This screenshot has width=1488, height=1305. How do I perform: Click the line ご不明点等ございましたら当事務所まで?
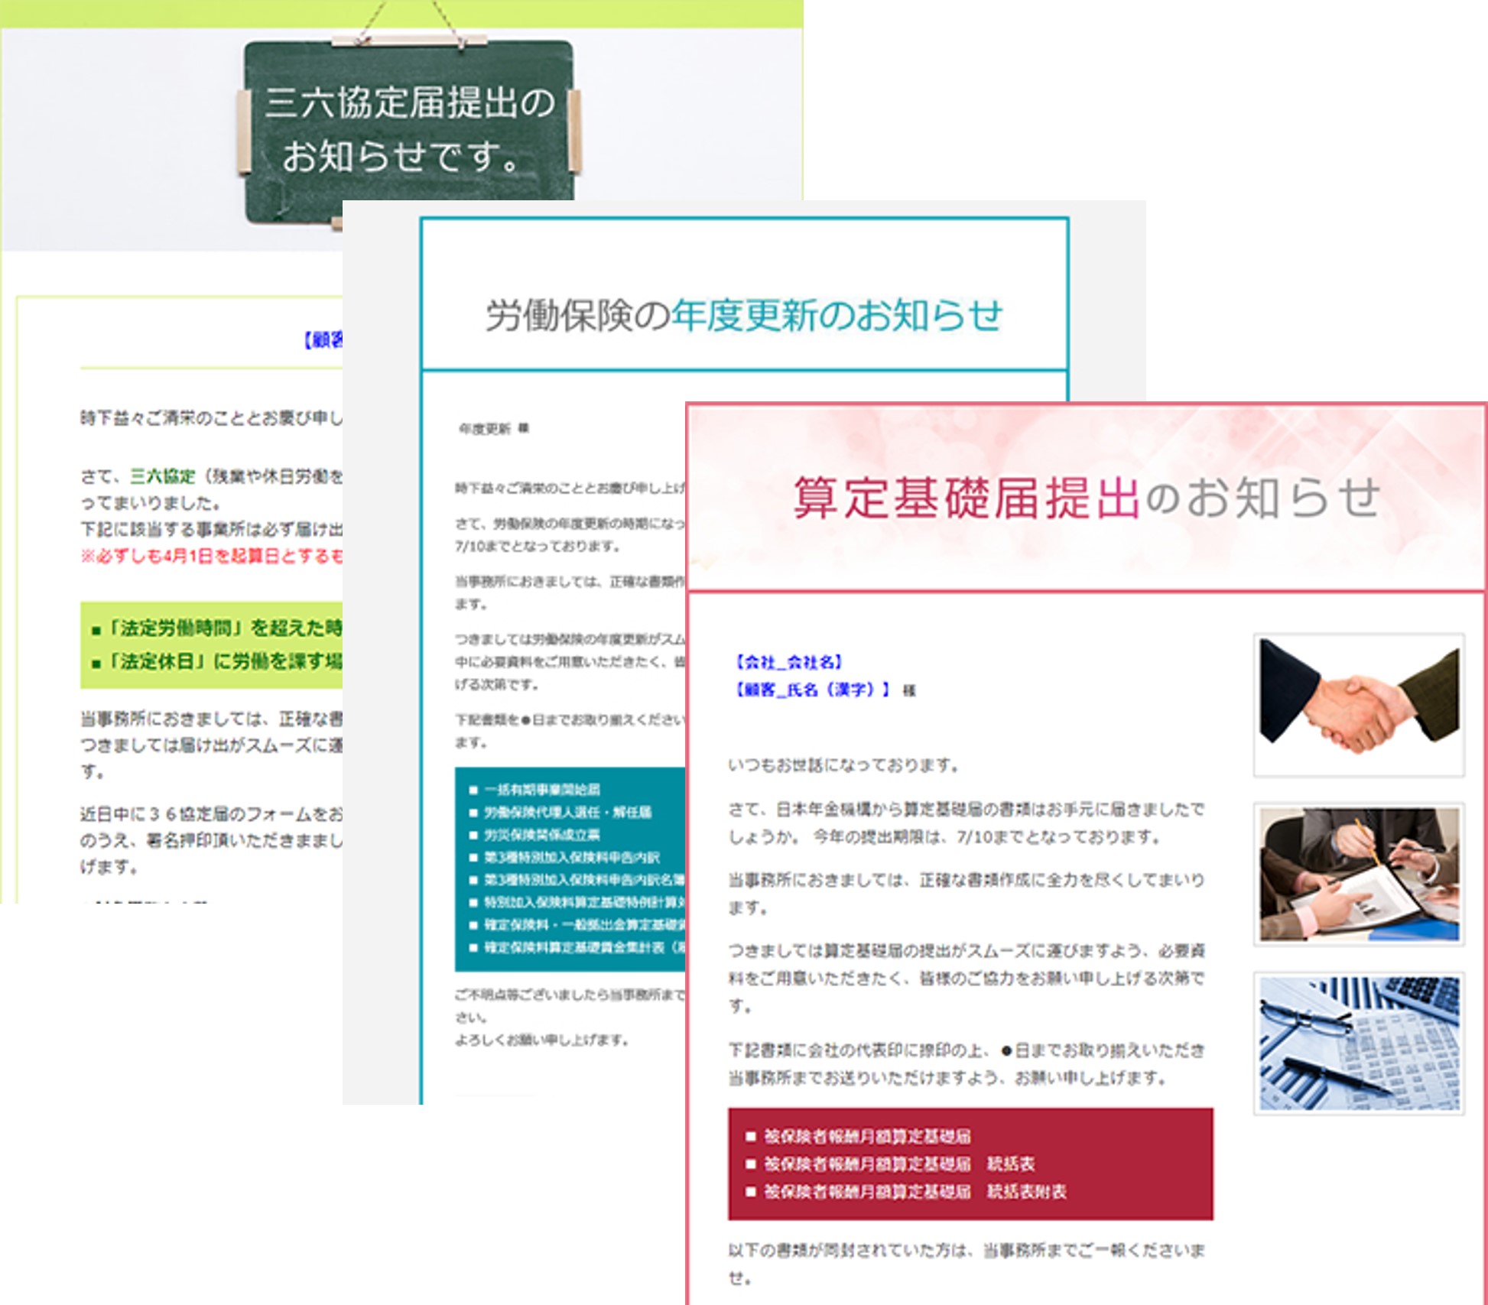(570, 995)
